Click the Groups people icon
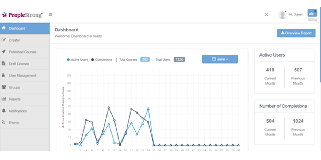 click(4, 87)
